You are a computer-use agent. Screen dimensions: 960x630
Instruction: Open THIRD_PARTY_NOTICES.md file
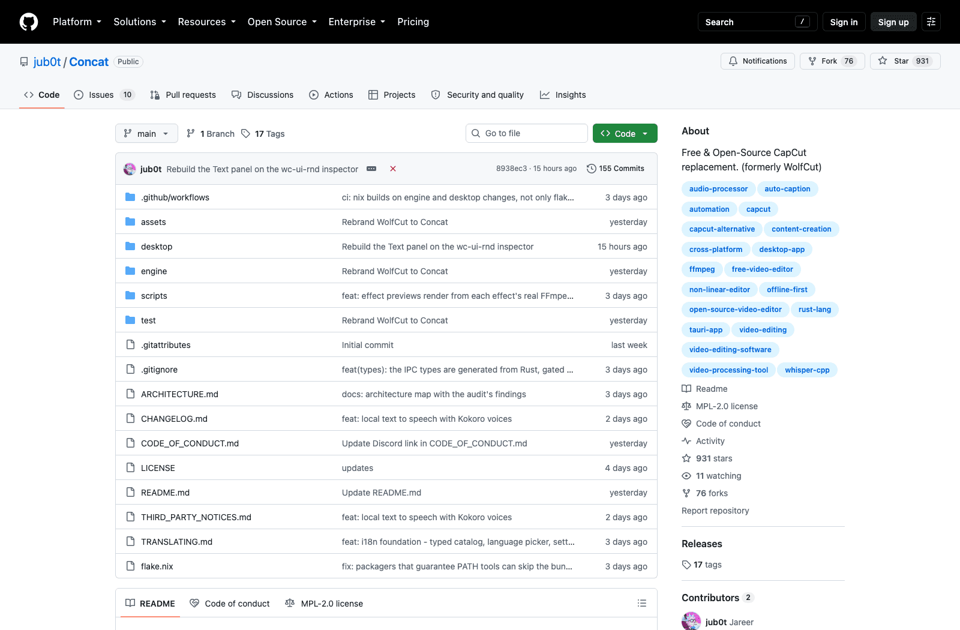point(196,517)
